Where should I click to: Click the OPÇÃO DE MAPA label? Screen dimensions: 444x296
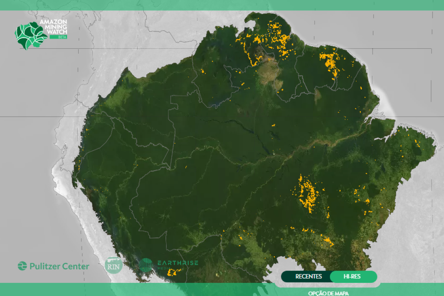tap(328, 293)
